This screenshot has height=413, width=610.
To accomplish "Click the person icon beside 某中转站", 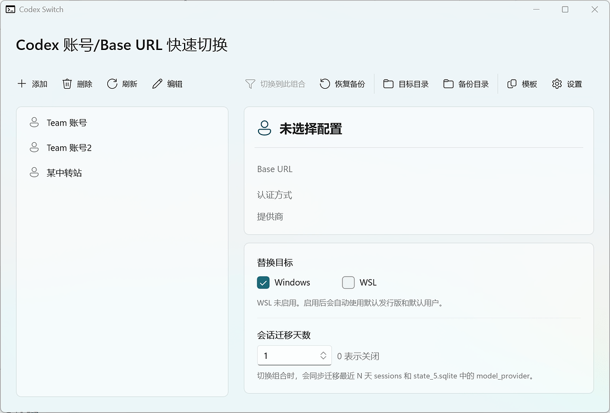I will click(34, 172).
